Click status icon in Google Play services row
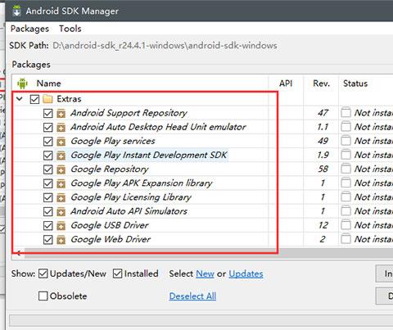 tap(346, 141)
